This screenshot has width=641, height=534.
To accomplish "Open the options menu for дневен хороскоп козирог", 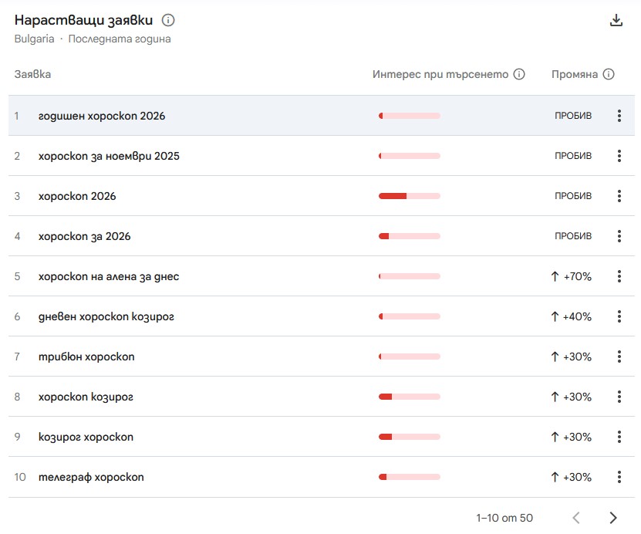I will tap(619, 316).
